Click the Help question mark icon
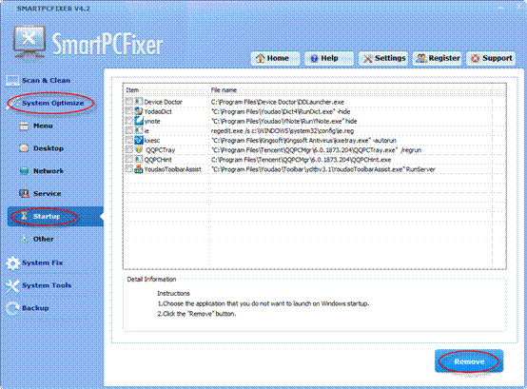 point(314,58)
